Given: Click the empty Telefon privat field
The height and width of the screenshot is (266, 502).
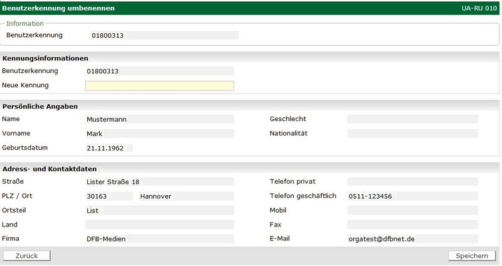Looking at the screenshot, I should coord(412,182).
